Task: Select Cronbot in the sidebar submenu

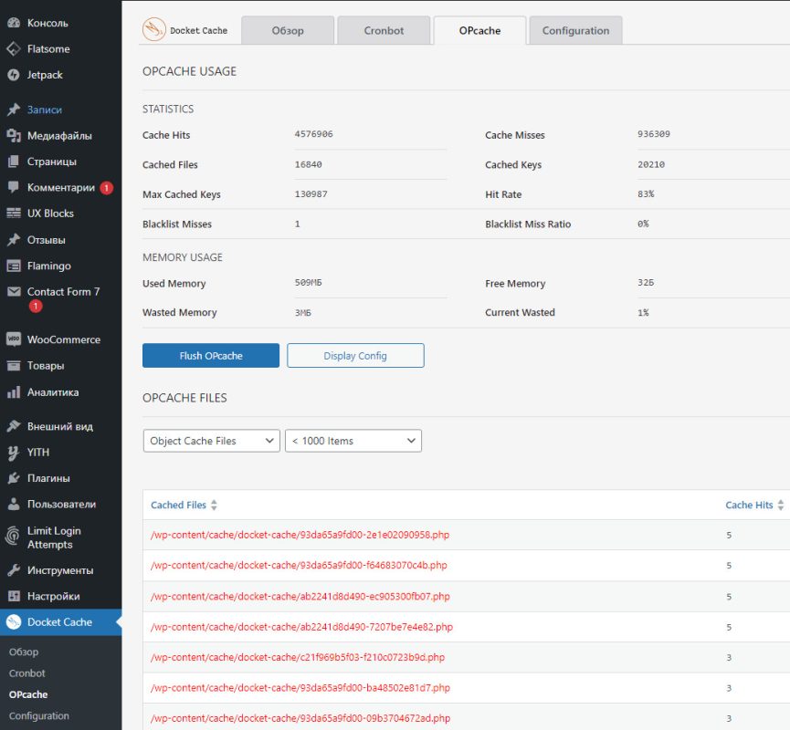Action: [27, 673]
